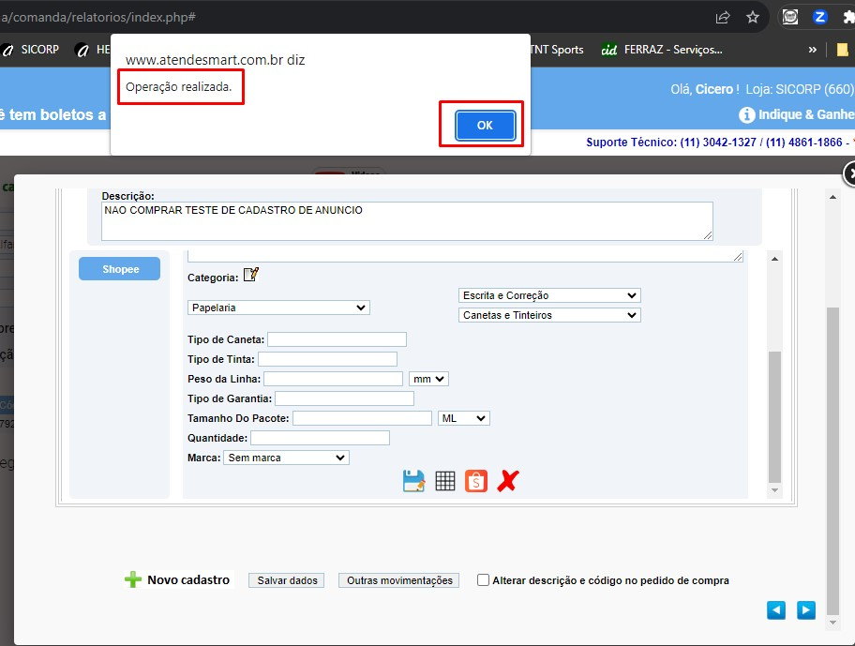Bookmark page with star icon

pyautogui.click(x=753, y=18)
